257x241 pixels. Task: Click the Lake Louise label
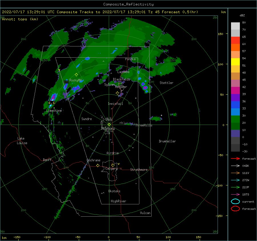(22, 141)
